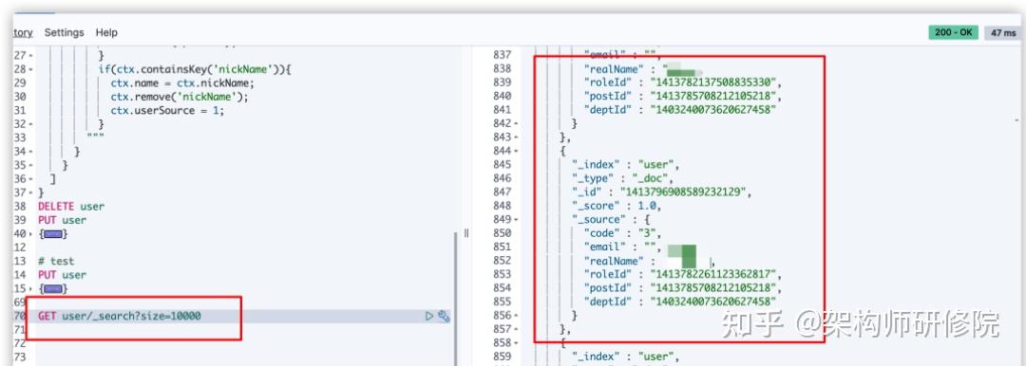Screen dimensions: 1026x366
Task: Collapse the _source block at line 849
Action: (517, 220)
